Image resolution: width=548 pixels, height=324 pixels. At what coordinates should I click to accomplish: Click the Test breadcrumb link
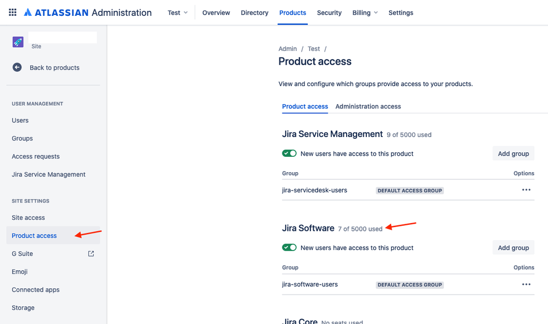313,49
